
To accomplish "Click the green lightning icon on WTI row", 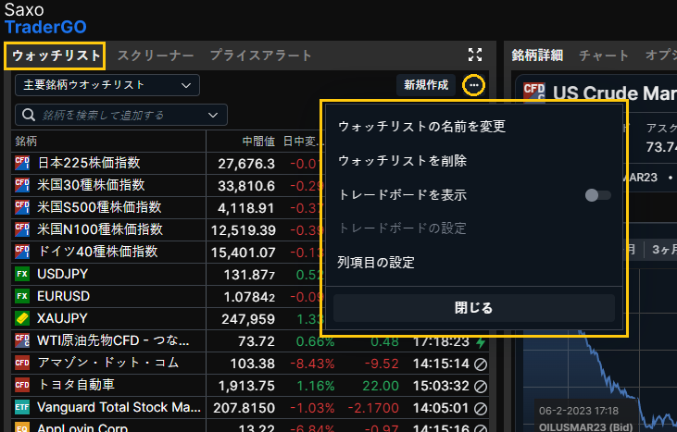I will 480,342.
